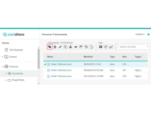Viewport: 151px width, 113px height.
Task: Sort by the Modified column header
Action: (88, 57)
